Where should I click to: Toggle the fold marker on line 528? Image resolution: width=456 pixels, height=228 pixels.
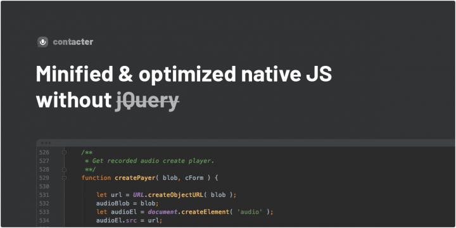coord(64,169)
